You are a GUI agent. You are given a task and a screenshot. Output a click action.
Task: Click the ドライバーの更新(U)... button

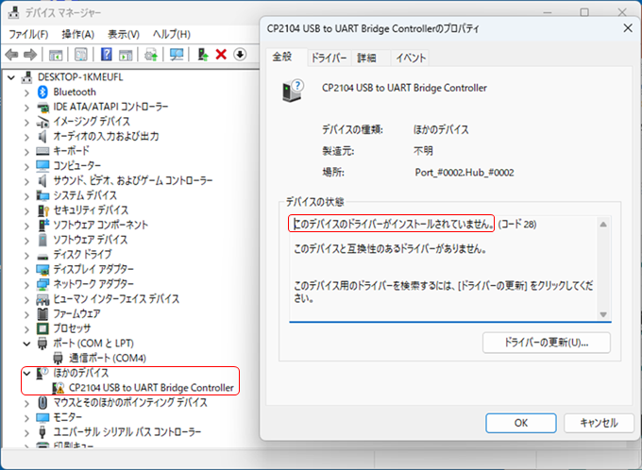pos(546,342)
